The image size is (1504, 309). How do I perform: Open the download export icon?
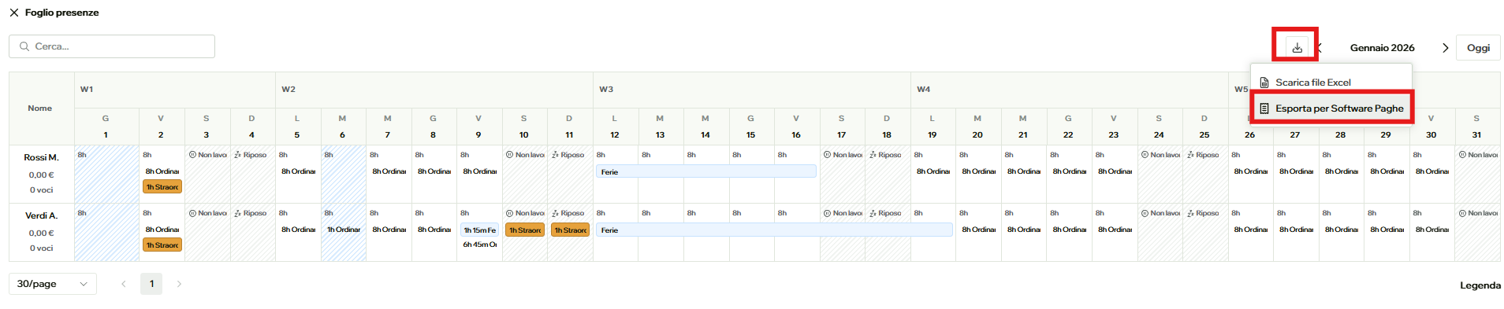(1297, 47)
